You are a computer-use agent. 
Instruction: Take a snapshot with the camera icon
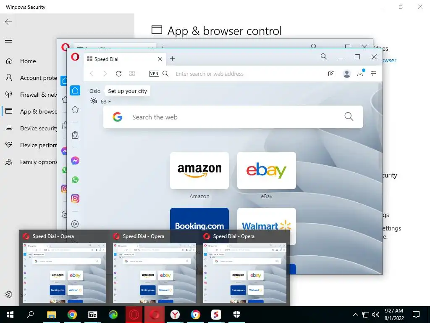331,74
